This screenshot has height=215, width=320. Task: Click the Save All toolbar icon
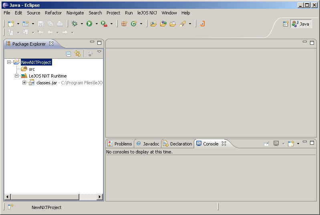click(50, 24)
